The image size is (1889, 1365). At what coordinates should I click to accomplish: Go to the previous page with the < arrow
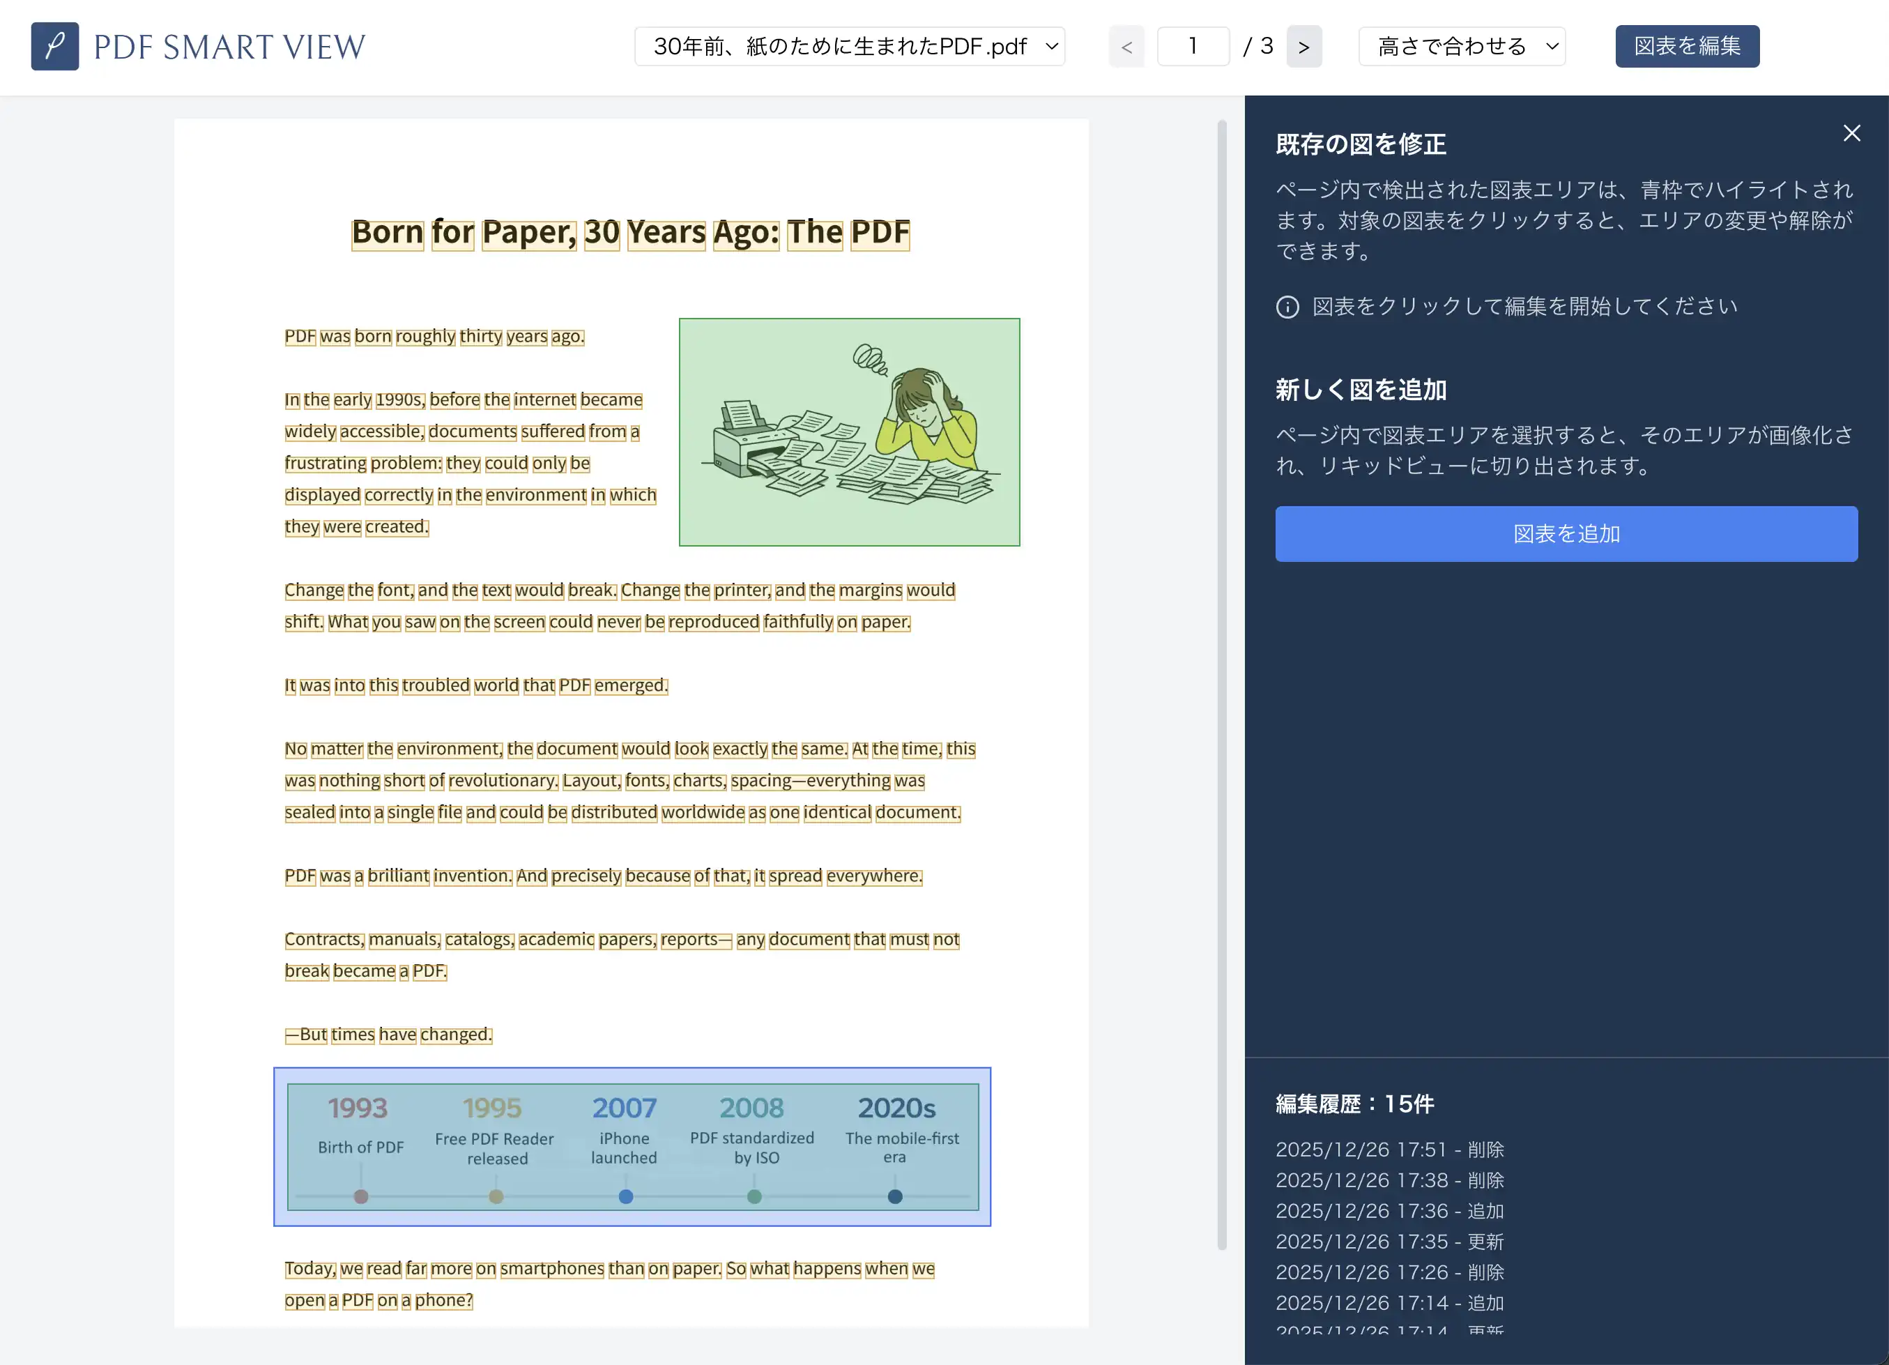click(x=1126, y=47)
